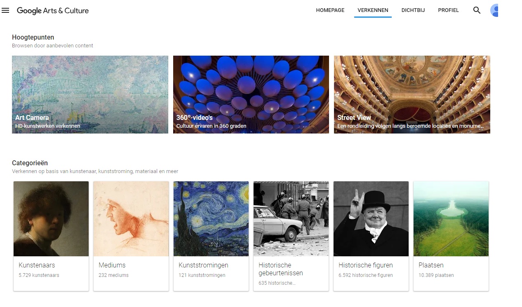Open the Kunstenaars category portrait image

[x=51, y=219]
